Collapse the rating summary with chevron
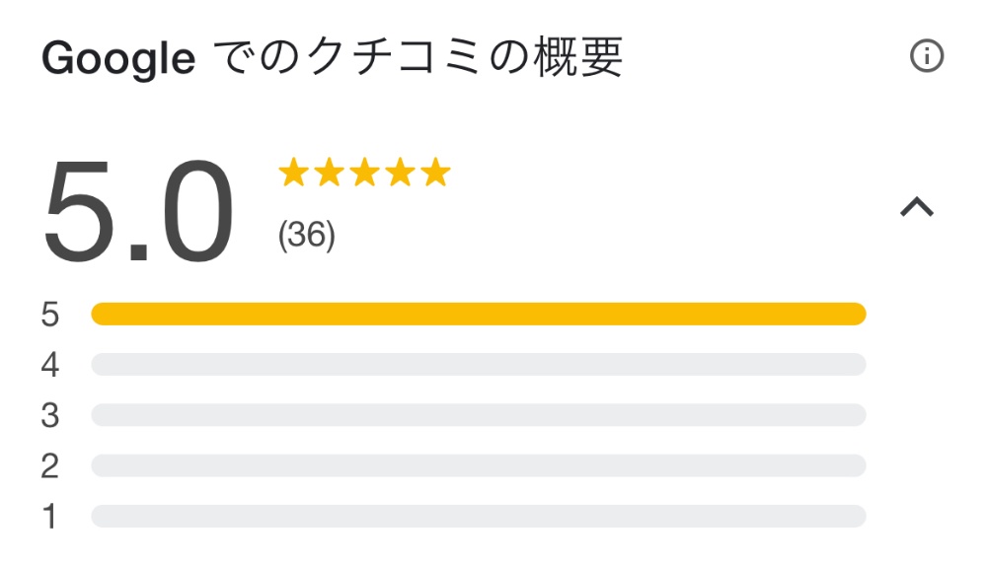Screen dimensions: 987x567 point(917,207)
